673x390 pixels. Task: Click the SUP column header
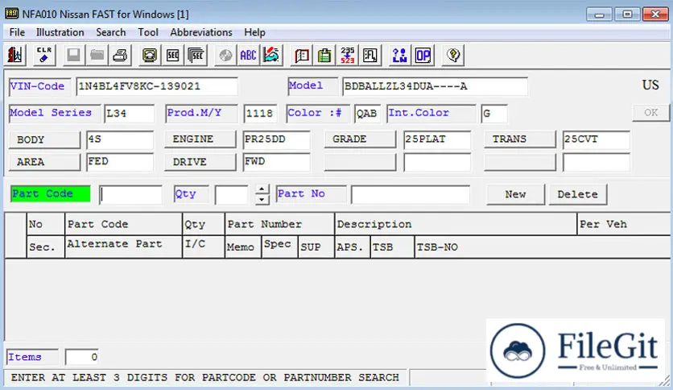tap(316, 247)
